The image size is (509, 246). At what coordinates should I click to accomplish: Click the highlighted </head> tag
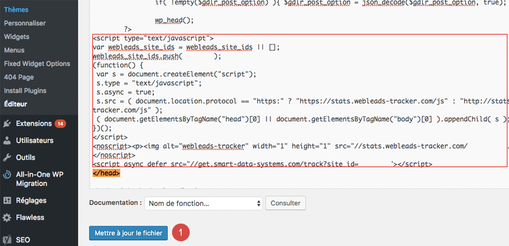106,172
